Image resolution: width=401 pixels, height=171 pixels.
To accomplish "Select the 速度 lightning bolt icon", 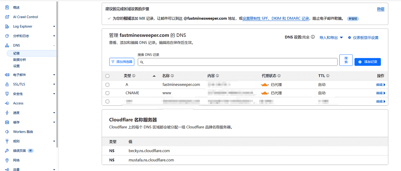I will [x=7, y=112].
